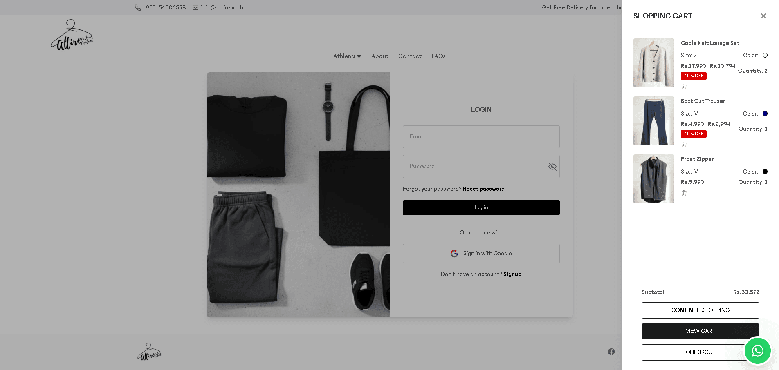Click the 40% OFF badge on Boot Cut Trouser
The image size is (779, 370).
(x=694, y=134)
